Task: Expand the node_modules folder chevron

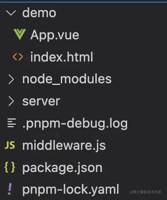Action: [11, 79]
